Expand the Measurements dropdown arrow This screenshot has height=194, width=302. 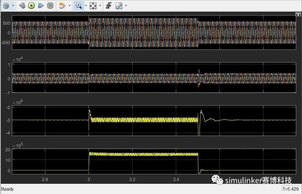(x=126, y=6)
